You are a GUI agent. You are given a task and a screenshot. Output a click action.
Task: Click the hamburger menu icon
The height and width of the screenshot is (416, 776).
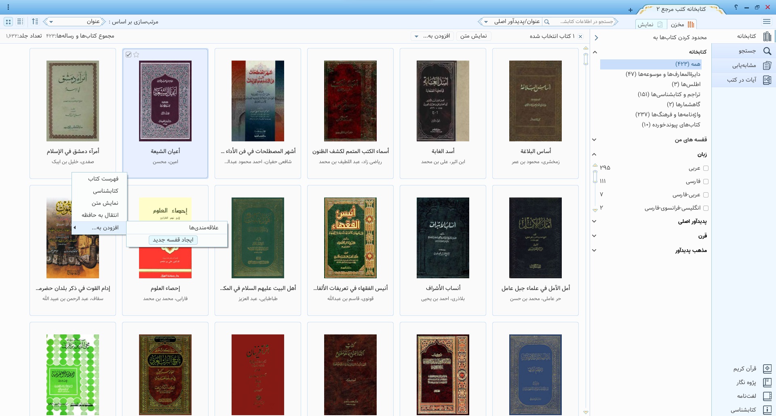tap(767, 22)
